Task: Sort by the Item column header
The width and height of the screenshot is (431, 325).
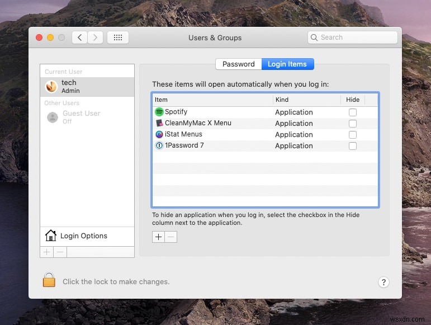Action: pos(212,100)
